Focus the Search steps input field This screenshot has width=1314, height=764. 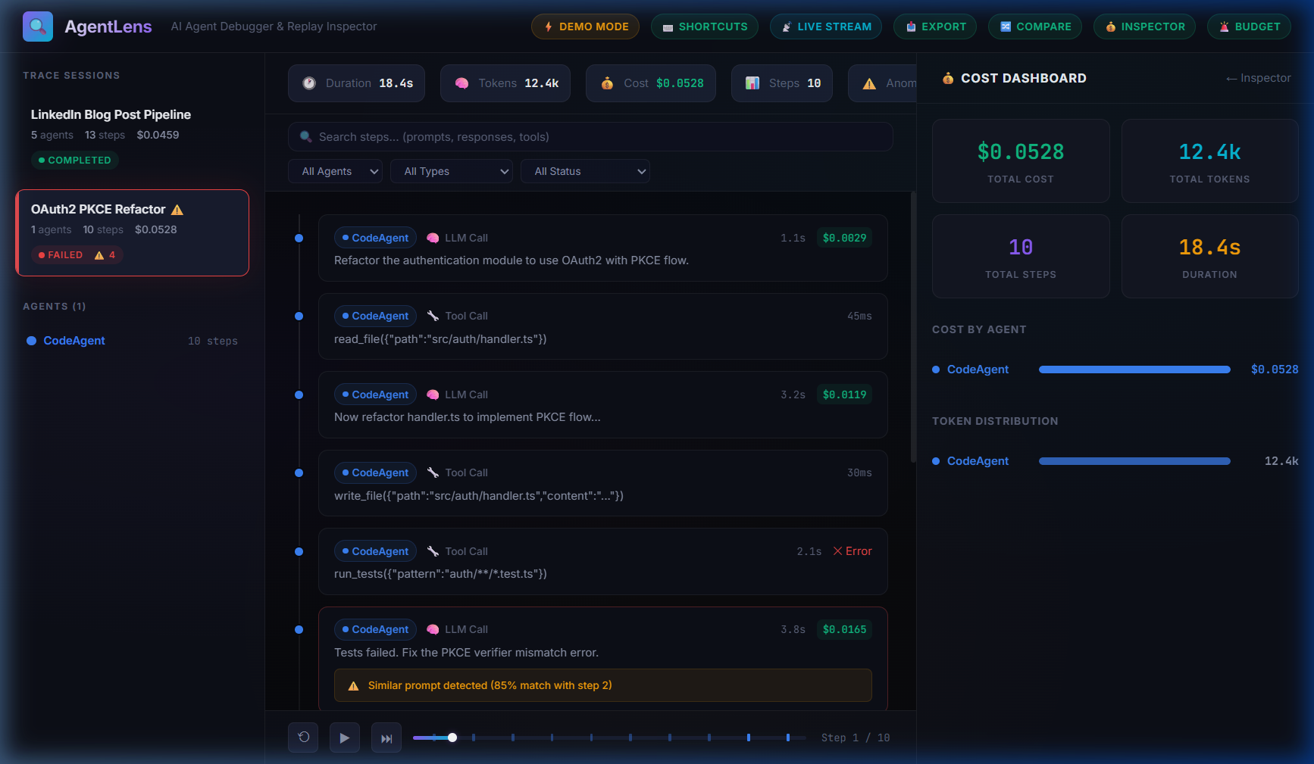point(590,137)
